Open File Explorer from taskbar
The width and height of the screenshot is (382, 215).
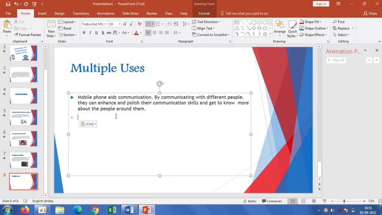60,210
